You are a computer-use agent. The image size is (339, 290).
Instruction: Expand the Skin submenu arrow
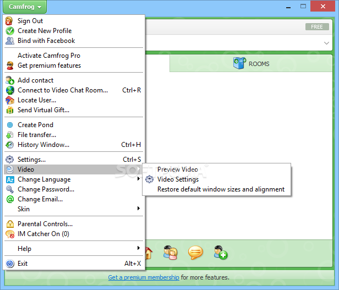click(x=139, y=209)
